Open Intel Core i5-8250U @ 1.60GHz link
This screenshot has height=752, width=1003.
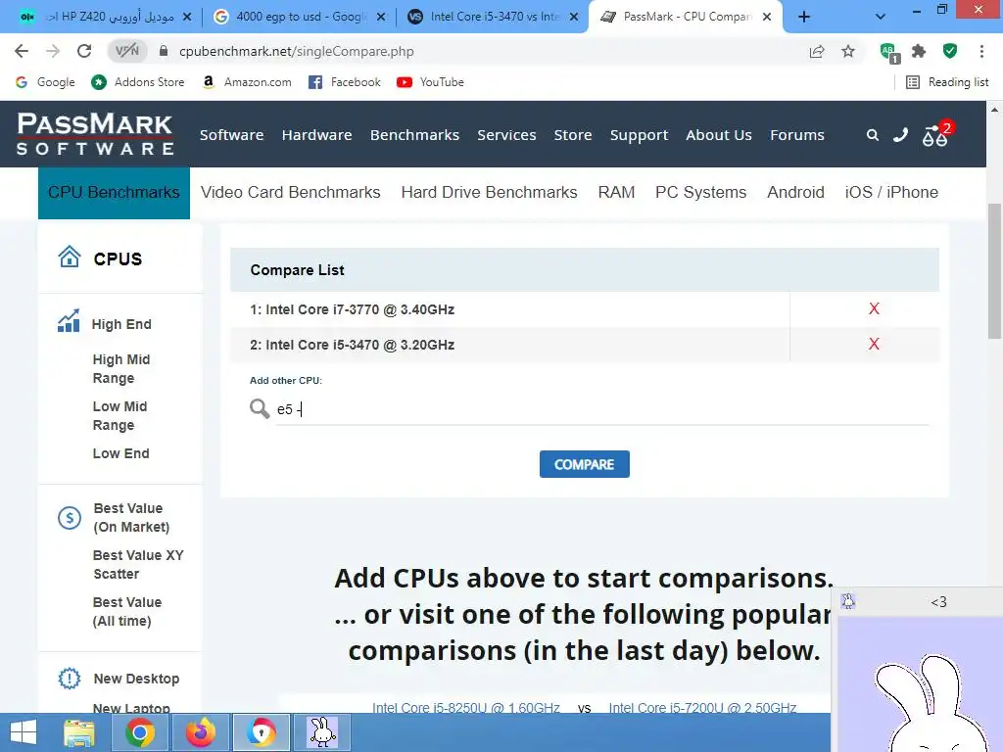[465, 707]
